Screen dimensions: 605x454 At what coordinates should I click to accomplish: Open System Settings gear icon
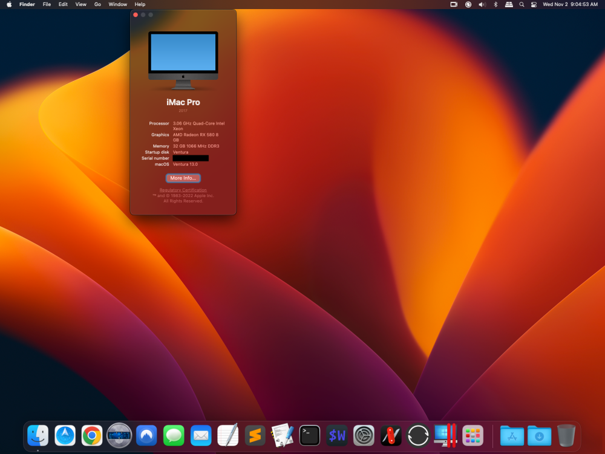pyautogui.click(x=364, y=435)
